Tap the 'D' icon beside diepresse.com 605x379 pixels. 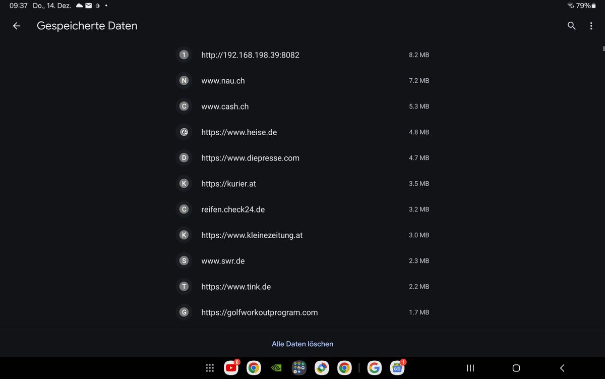tap(184, 157)
